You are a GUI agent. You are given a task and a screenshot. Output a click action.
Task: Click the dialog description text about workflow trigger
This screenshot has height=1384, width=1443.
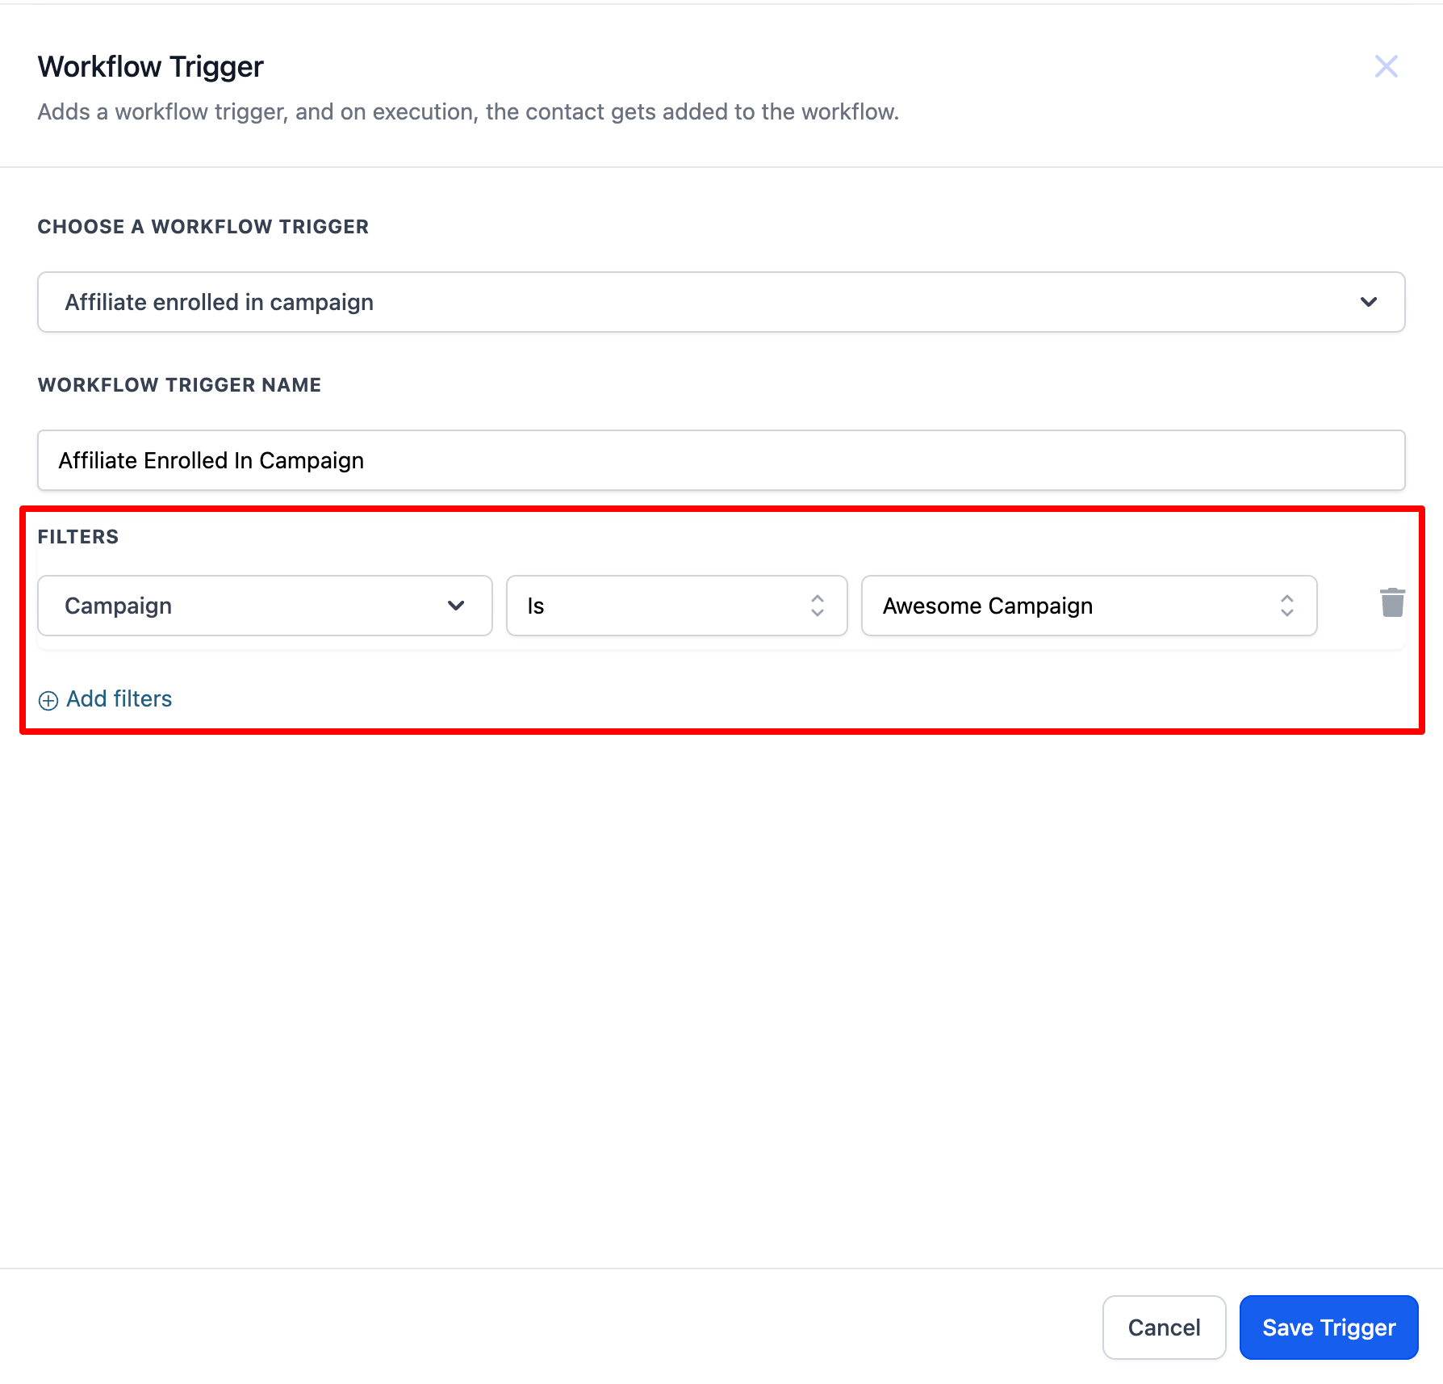point(468,112)
